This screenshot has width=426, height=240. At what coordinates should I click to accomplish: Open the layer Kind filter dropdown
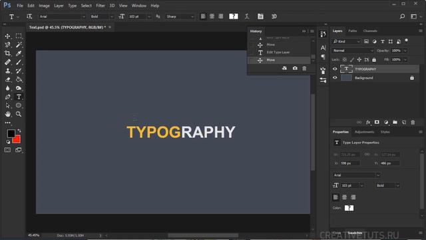pyautogui.click(x=346, y=41)
